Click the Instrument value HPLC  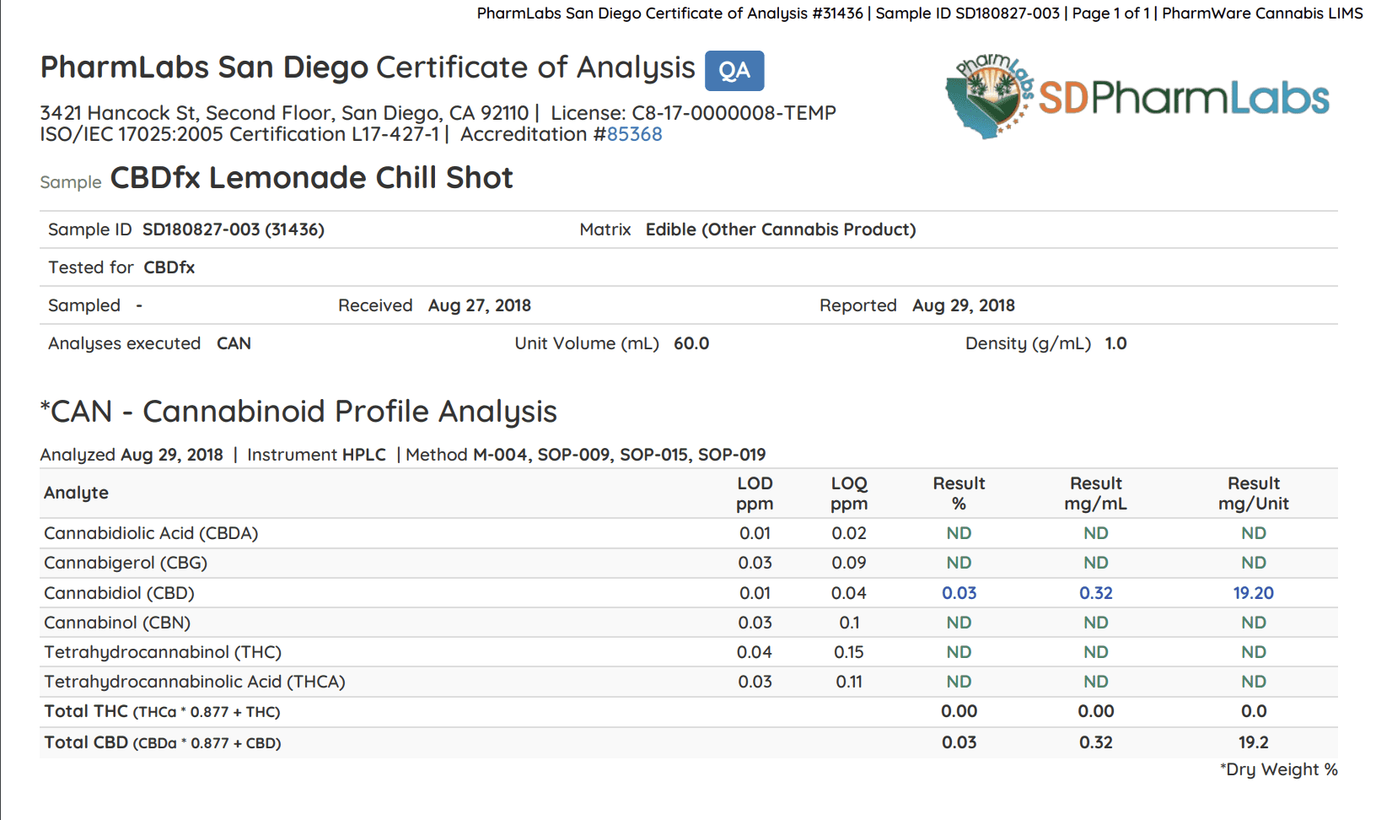363,455
